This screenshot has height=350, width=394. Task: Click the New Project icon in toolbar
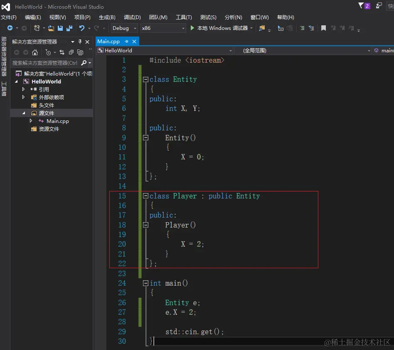(37, 28)
